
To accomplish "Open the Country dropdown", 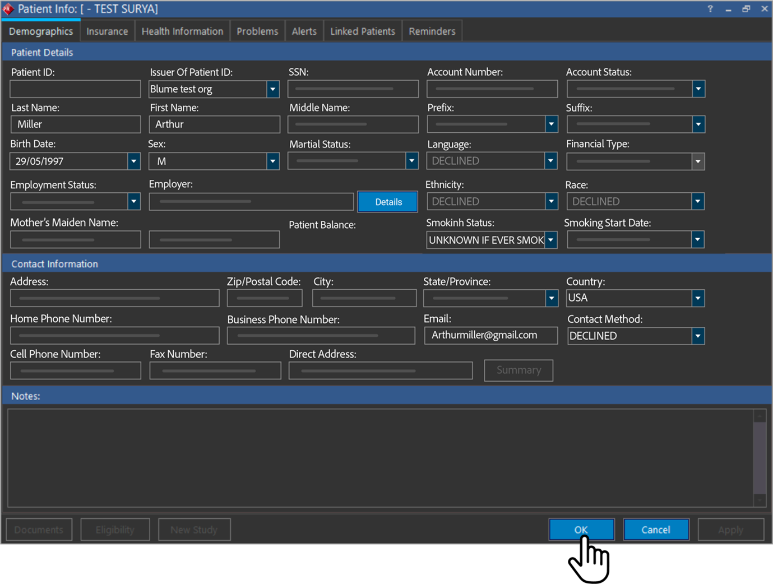I will coord(697,298).
